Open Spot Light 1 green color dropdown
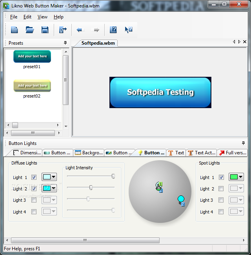The width and height of the screenshot is (251, 255). 236,177
